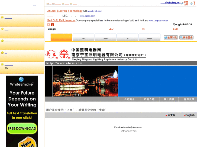Click the 搜索目录 search directory button
This screenshot has height=147, width=197.
186,37
